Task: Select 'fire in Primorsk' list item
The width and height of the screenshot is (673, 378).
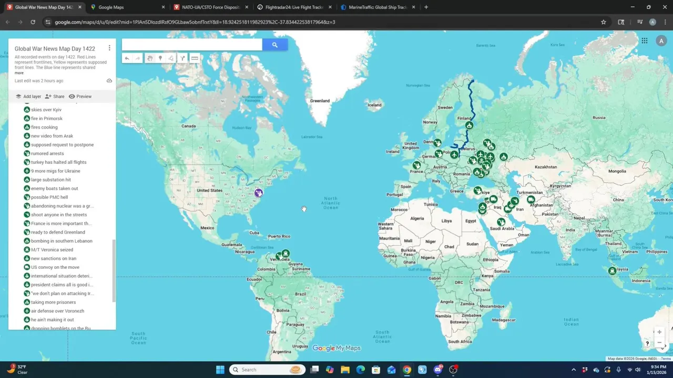Action: [47, 119]
